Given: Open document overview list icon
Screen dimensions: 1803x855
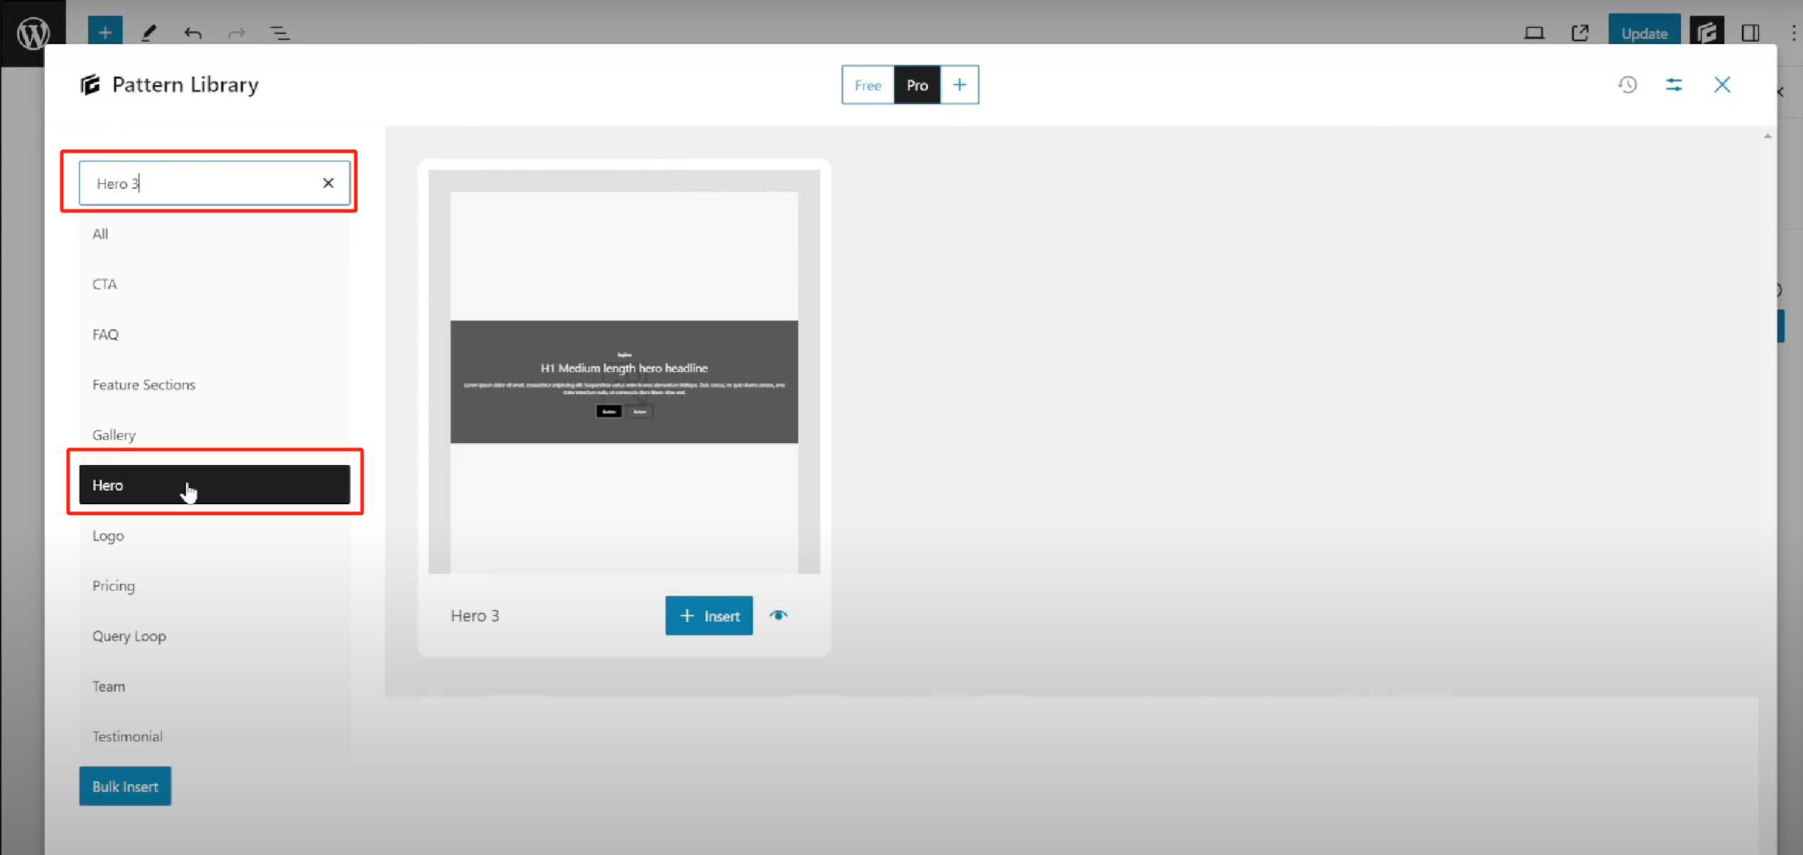Looking at the screenshot, I should pyautogui.click(x=280, y=33).
